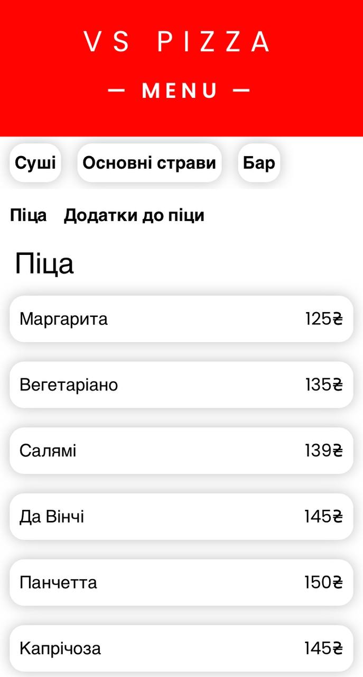Tap the Да Вінчі pizza name

(52, 517)
